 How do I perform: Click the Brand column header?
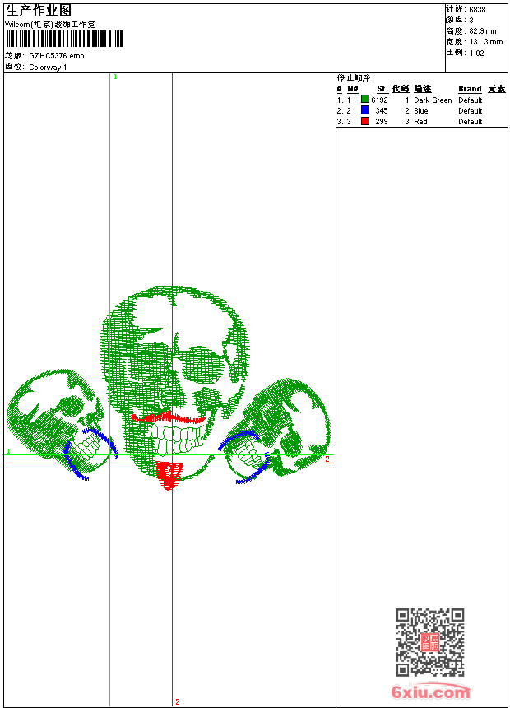tap(470, 89)
